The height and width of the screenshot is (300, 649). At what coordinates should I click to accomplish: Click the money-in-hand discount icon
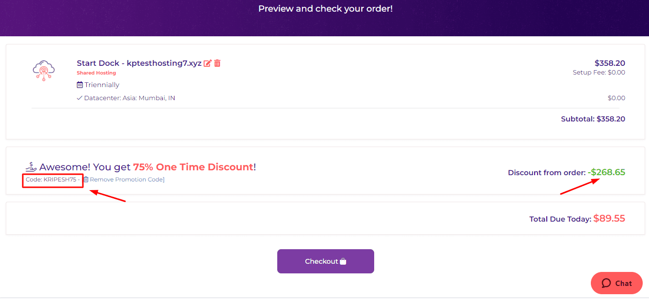pos(31,167)
